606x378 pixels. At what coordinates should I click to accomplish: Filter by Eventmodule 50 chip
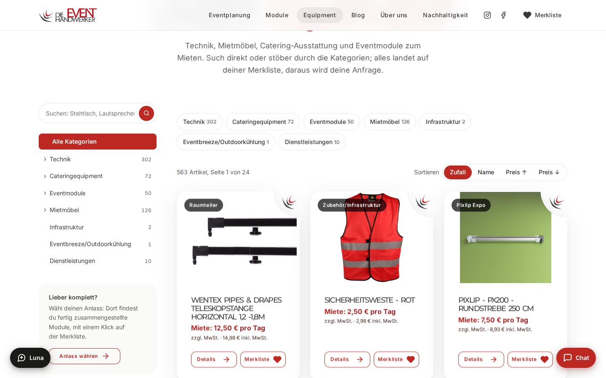[x=332, y=122]
